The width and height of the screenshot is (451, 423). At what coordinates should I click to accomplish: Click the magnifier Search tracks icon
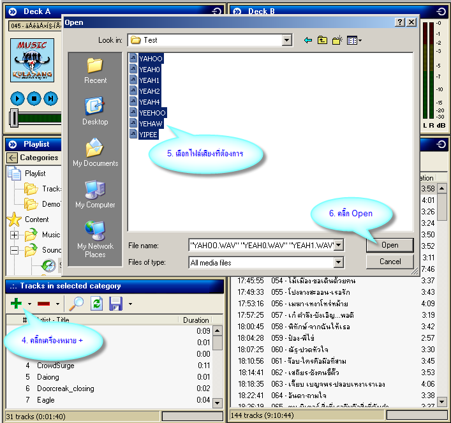click(77, 304)
